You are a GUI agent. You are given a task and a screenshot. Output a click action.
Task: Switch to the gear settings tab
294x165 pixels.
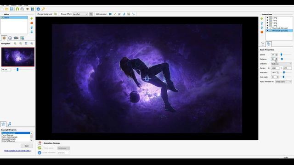point(4,38)
